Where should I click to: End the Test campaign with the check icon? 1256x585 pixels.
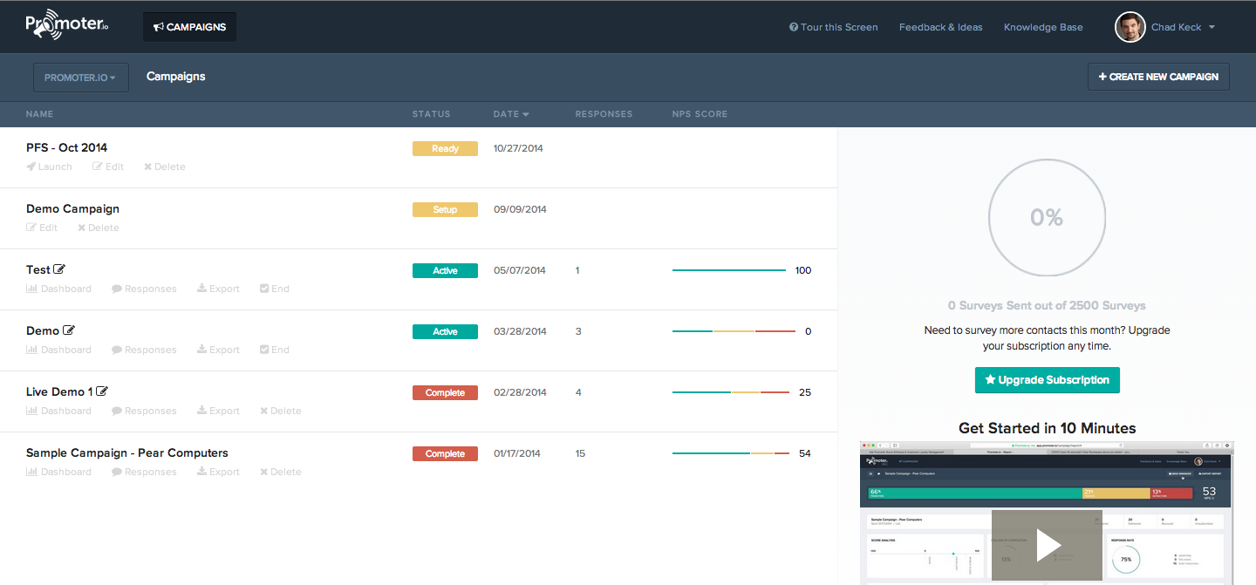click(264, 289)
